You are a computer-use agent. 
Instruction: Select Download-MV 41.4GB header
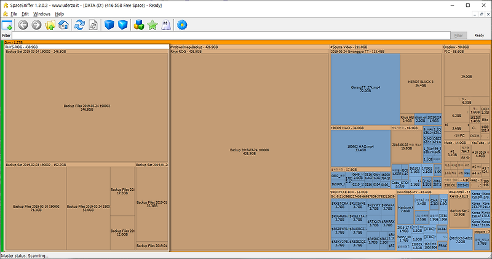(x=422, y=192)
